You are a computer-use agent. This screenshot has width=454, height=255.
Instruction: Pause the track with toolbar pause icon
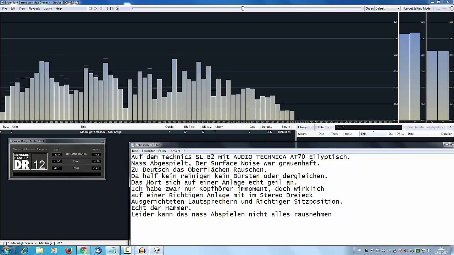click(101, 8)
